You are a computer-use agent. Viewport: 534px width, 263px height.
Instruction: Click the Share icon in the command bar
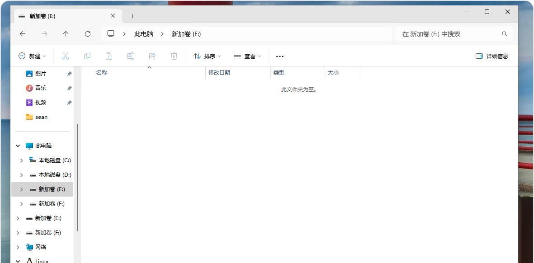point(152,56)
